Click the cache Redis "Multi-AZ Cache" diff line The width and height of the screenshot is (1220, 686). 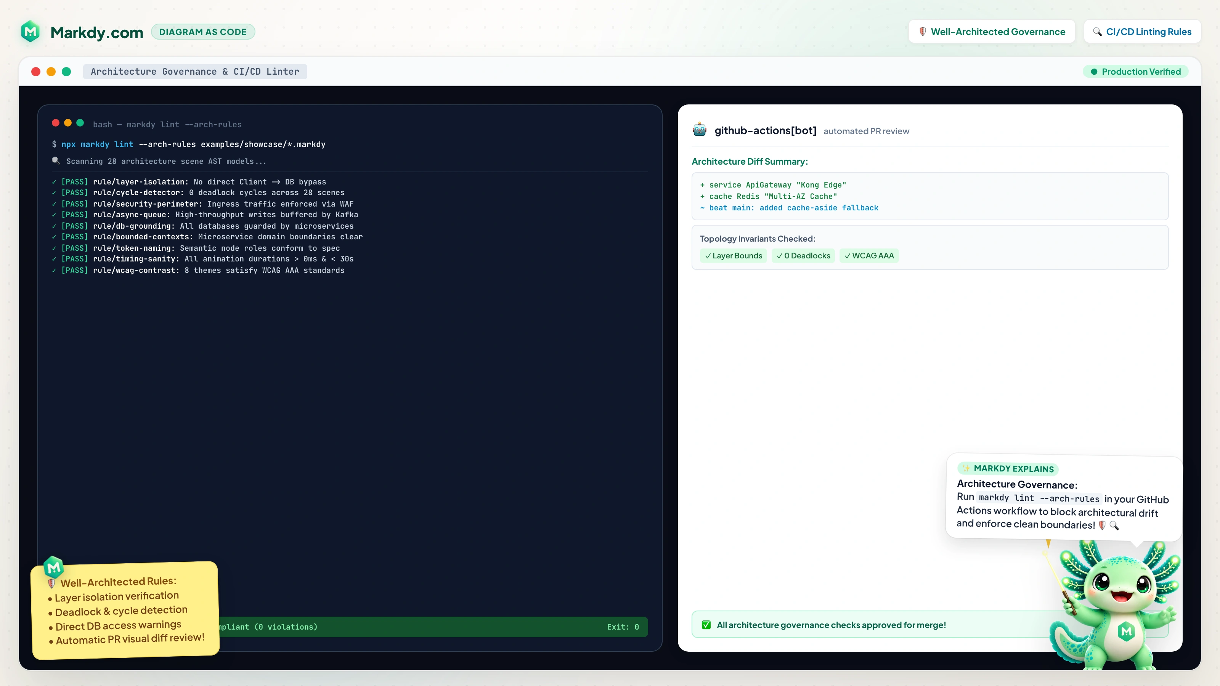(768, 197)
